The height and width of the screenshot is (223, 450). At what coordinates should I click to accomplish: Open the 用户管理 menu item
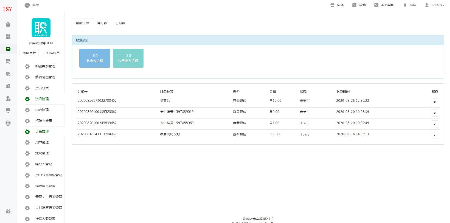pyautogui.click(x=42, y=142)
